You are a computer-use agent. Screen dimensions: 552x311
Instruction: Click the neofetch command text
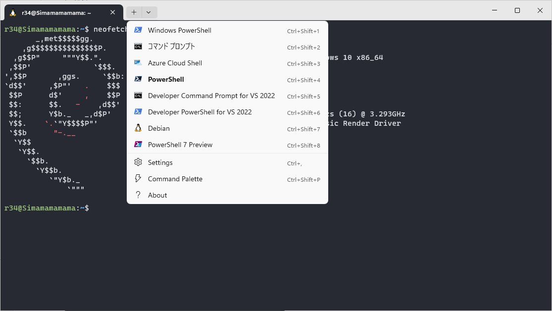(110, 29)
